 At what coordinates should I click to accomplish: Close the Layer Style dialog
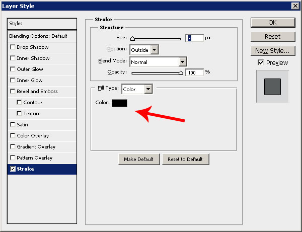(294, 6)
